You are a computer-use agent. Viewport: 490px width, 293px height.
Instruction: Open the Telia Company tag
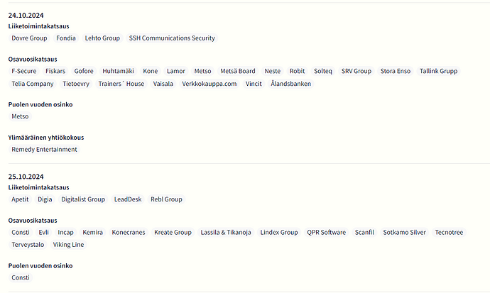(33, 84)
